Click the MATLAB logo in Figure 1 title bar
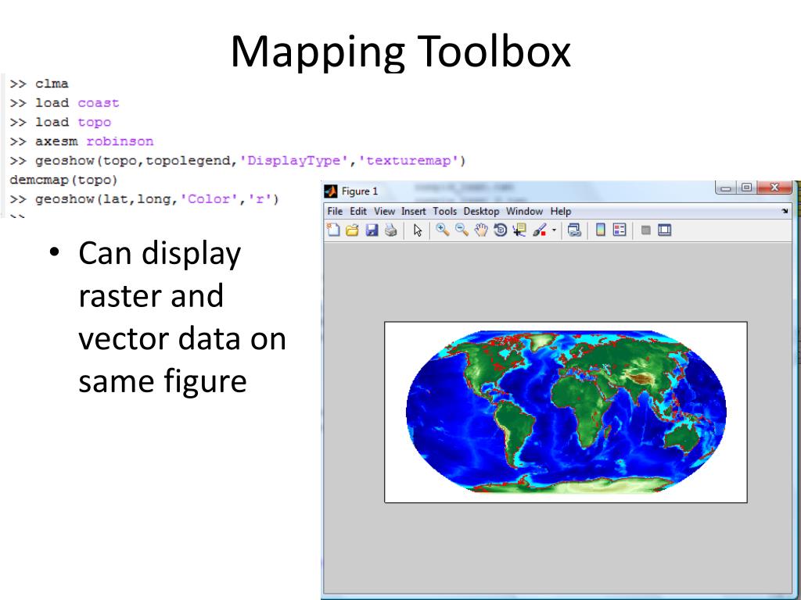801x600 pixels. (331, 191)
